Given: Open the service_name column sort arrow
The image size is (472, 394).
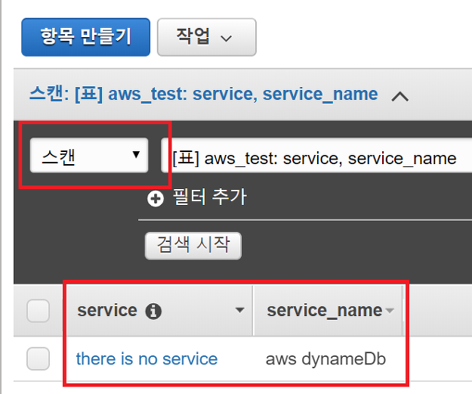Looking at the screenshot, I should (390, 311).
